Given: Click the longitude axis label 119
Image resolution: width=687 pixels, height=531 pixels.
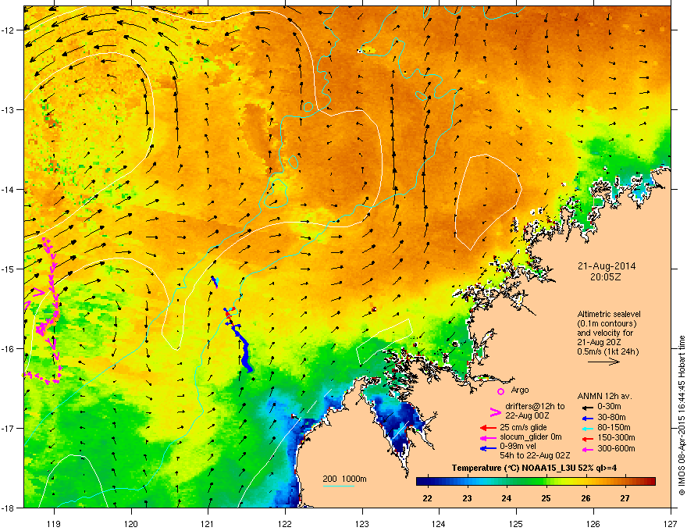Looking at the screenshot, I should pos(54,523).
